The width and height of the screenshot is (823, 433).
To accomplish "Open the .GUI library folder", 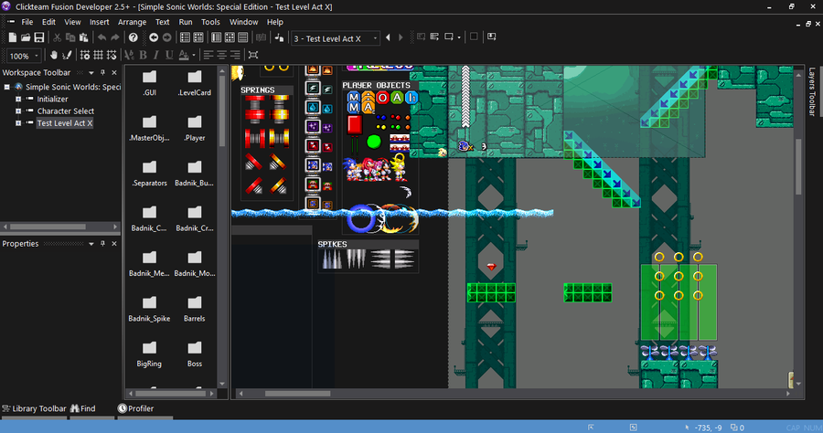I will (x=150, y=83).
